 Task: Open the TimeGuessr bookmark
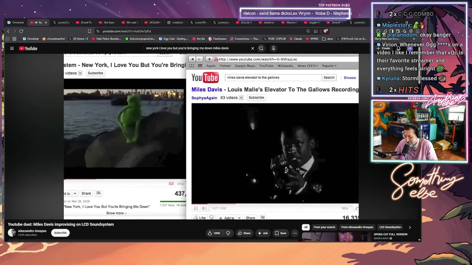(218, 39)
